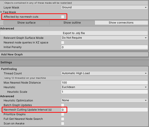Enable Affected by navmesh cuts checkbox
149x127 pixels.
point(63,17)
